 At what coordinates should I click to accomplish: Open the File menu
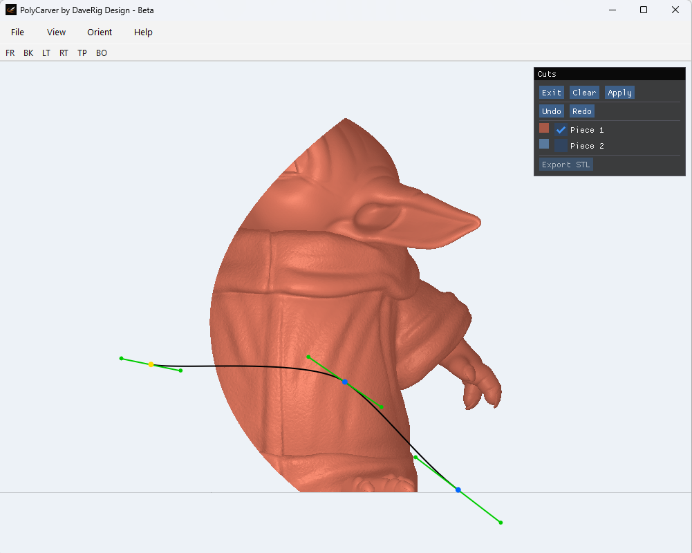17,32
